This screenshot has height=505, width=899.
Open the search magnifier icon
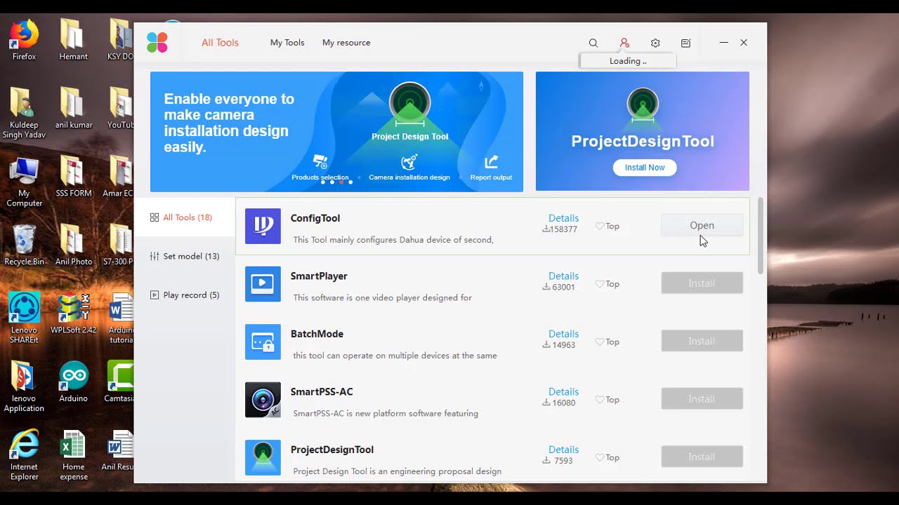593,43
